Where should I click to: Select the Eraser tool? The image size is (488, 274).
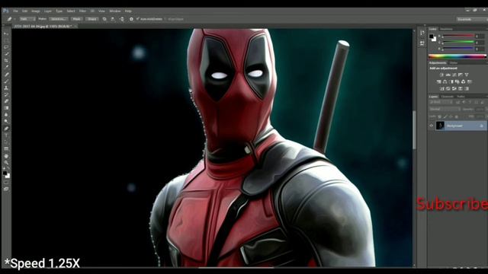[x=6, y=101]
